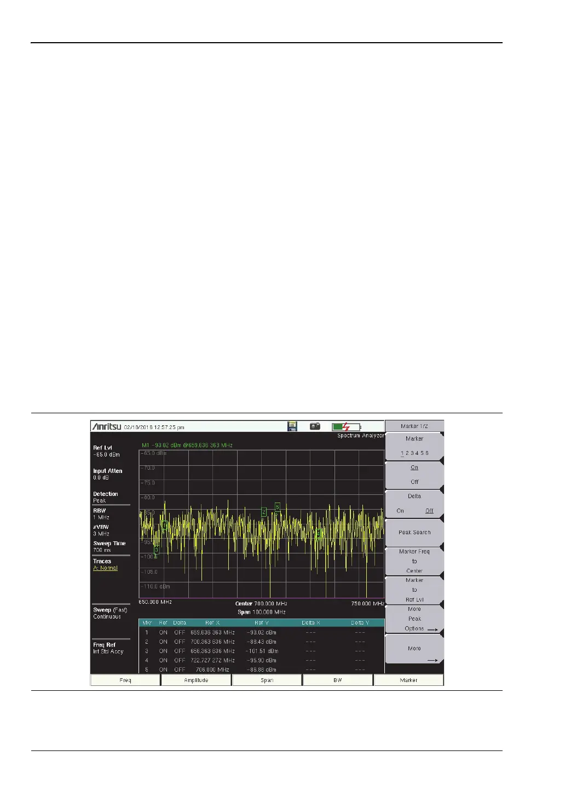Click the VBW 3 MHz setting
This screenshot has width=565, height=797.
point(101,530)
